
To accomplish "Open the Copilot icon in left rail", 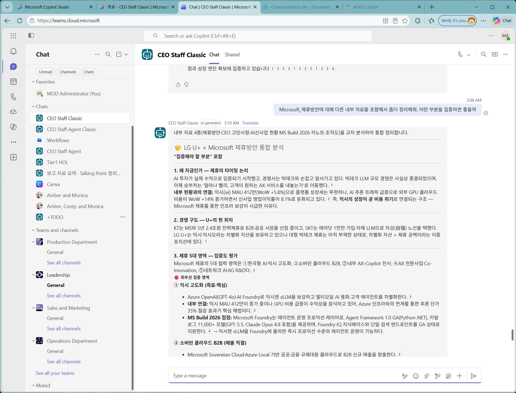I will 13,127.
